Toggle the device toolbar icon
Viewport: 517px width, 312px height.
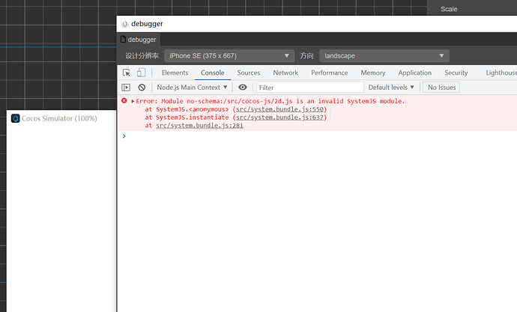[141, 73]
